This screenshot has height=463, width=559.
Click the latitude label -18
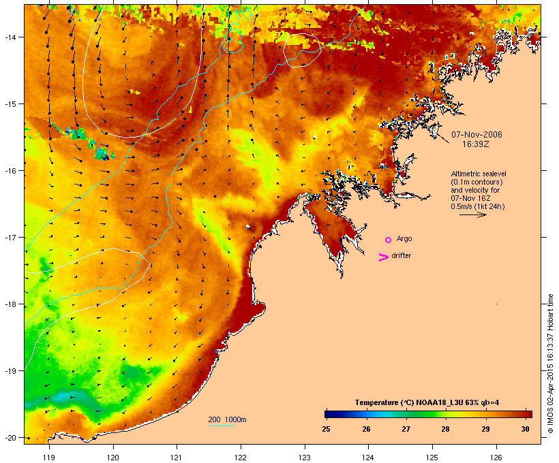[x=10, y=304]
